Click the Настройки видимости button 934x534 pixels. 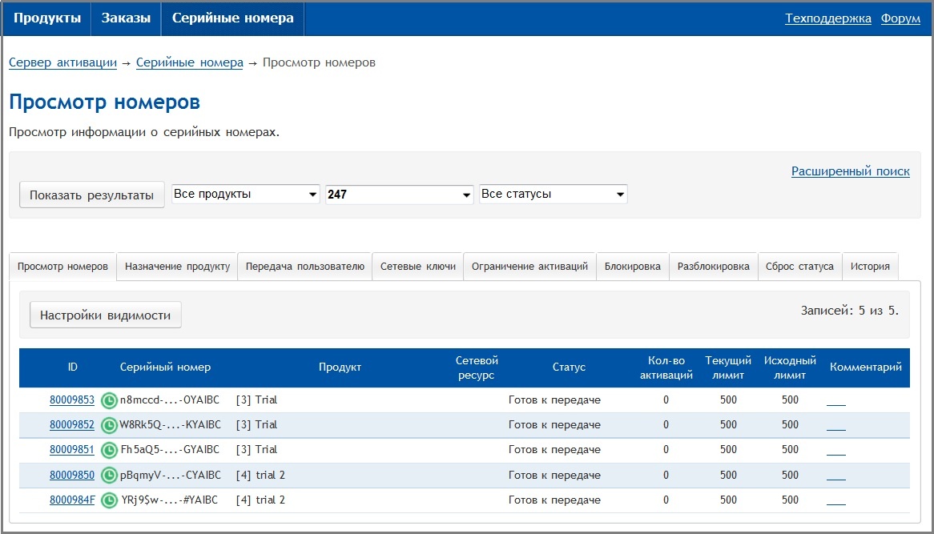click(x=106, y=315)
